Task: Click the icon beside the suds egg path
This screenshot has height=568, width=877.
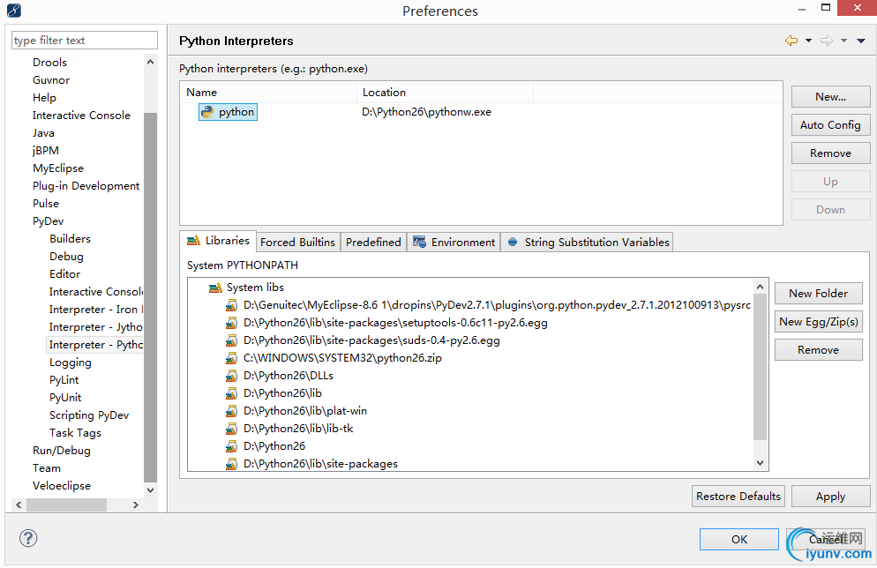Action: pyautogui.click(x=231, y=340)
